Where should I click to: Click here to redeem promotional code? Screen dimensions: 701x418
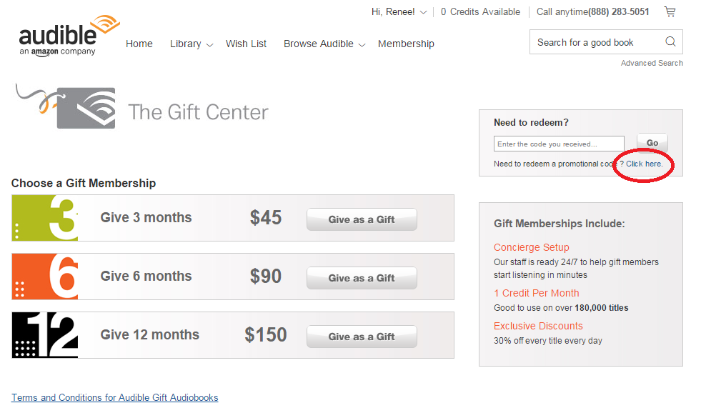point(645,164)
